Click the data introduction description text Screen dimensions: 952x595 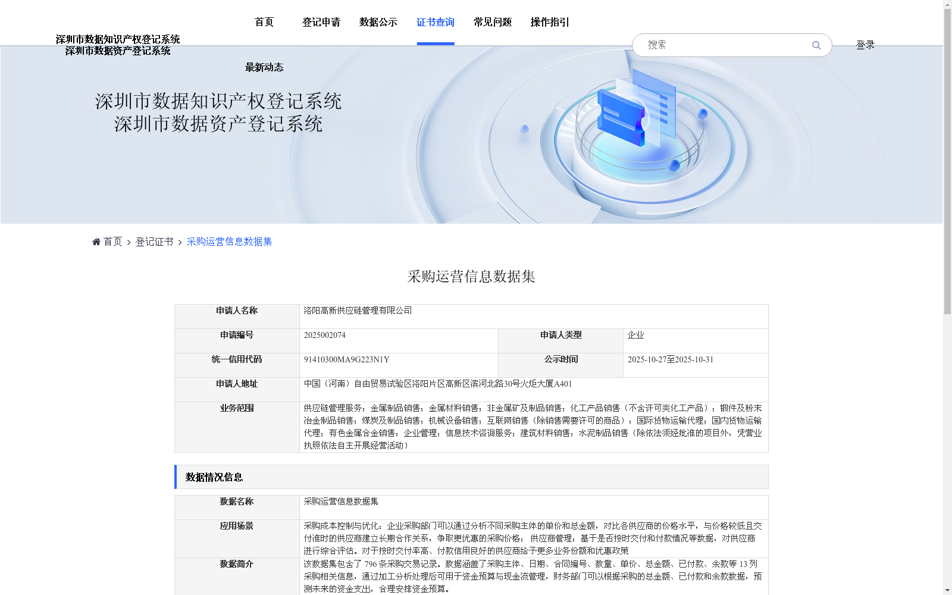533,576
